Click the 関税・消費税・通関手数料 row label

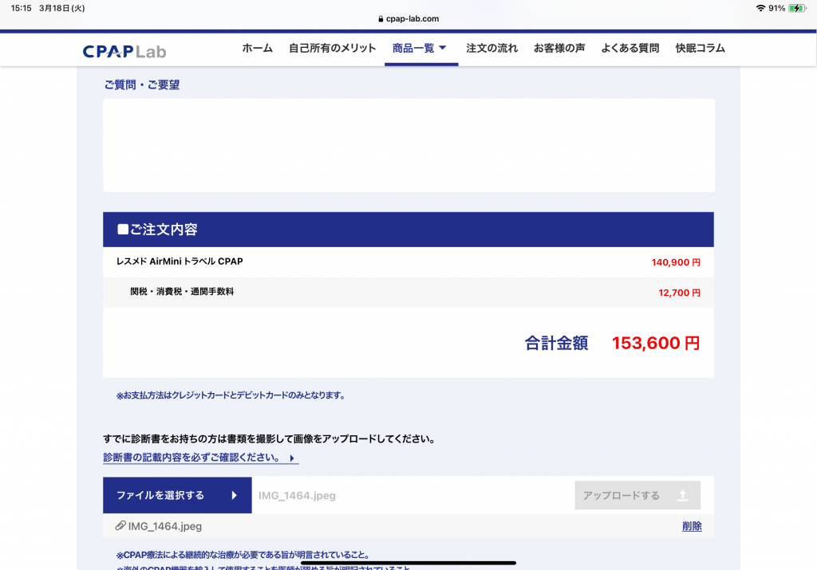click(x=182, y=292)
